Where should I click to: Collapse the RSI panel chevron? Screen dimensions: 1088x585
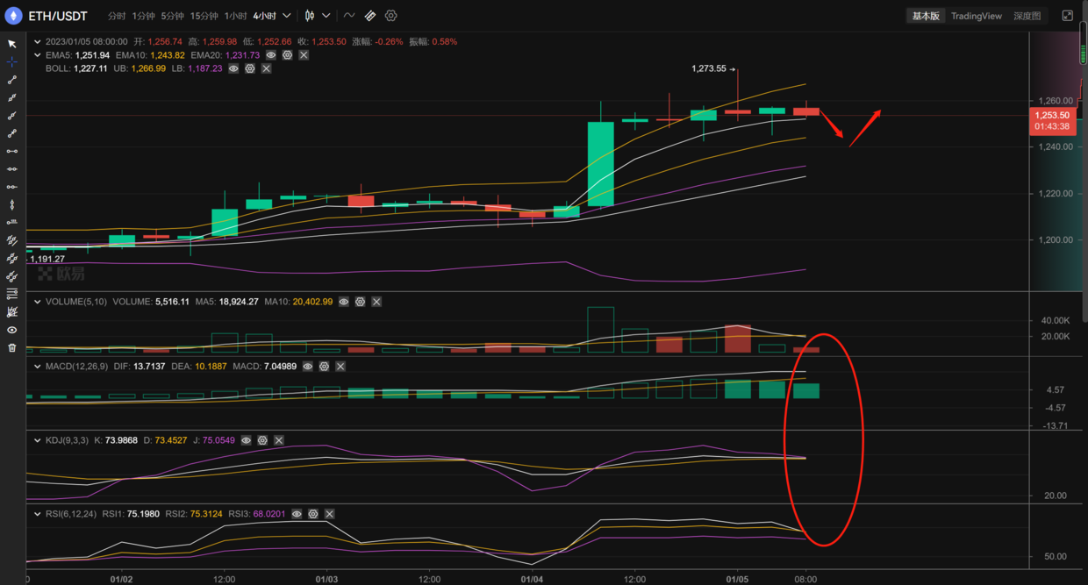[x=38, y=514]
